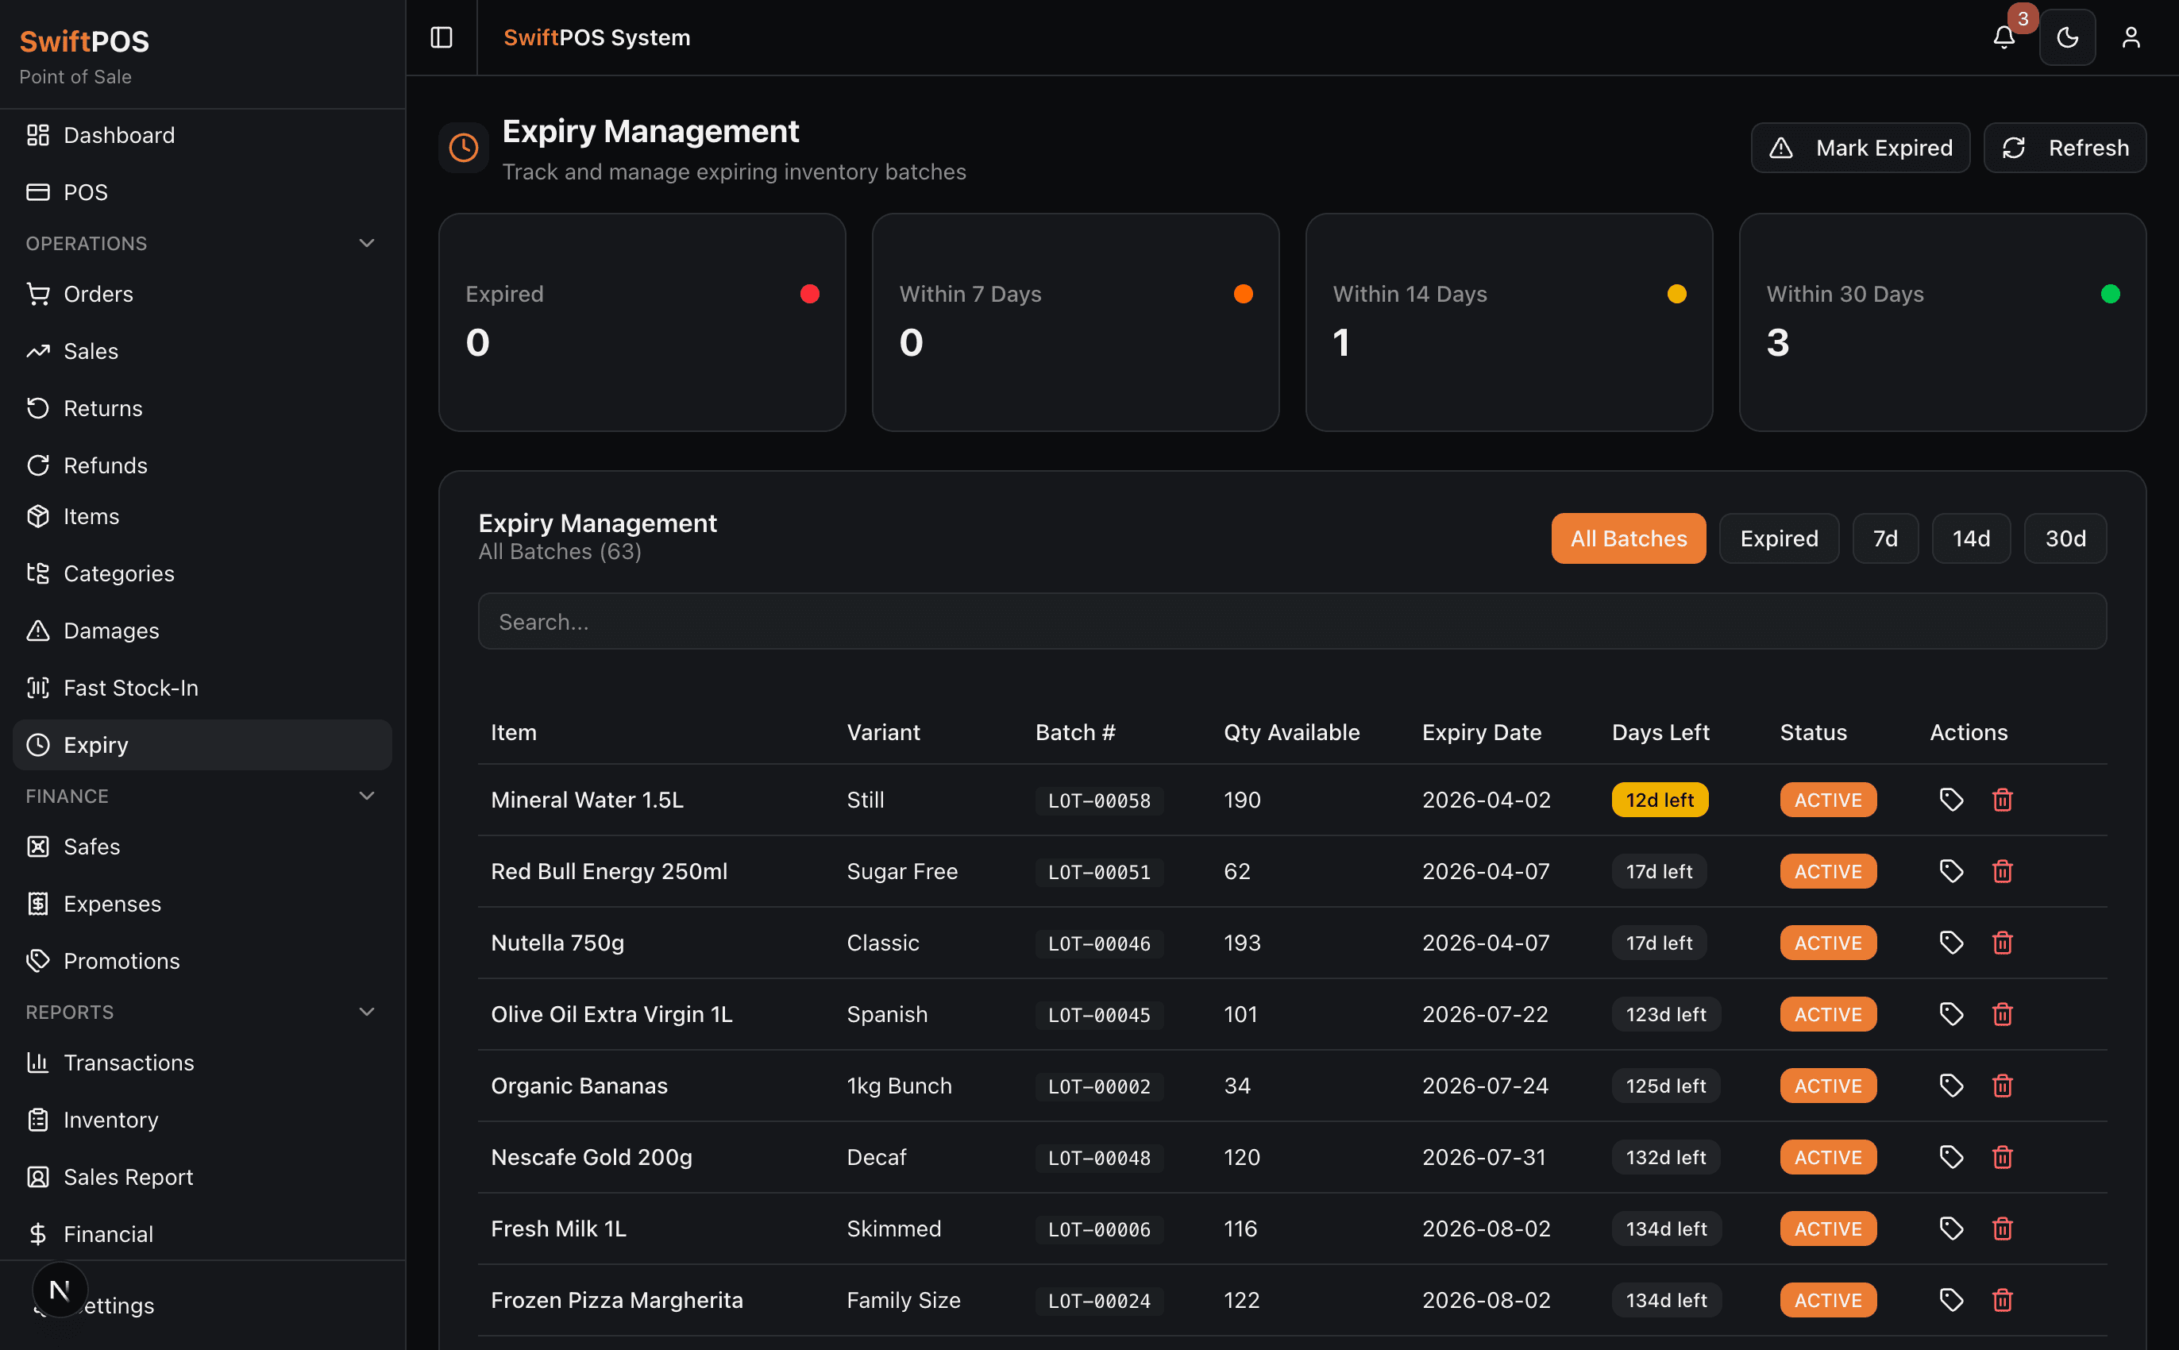2179x1350 pixels.
Task: Click the yellow 12d left badge
Action: 1659,800
